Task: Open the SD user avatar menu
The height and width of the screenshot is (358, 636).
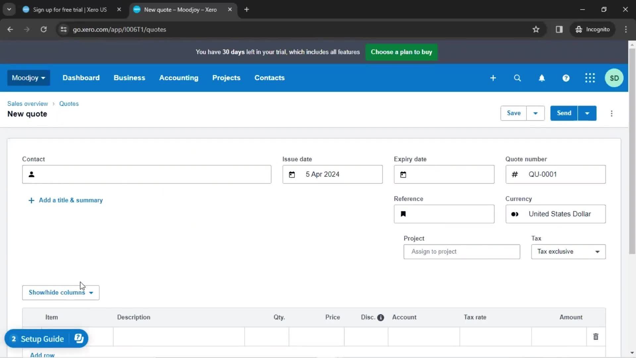Action: (614, 78)
